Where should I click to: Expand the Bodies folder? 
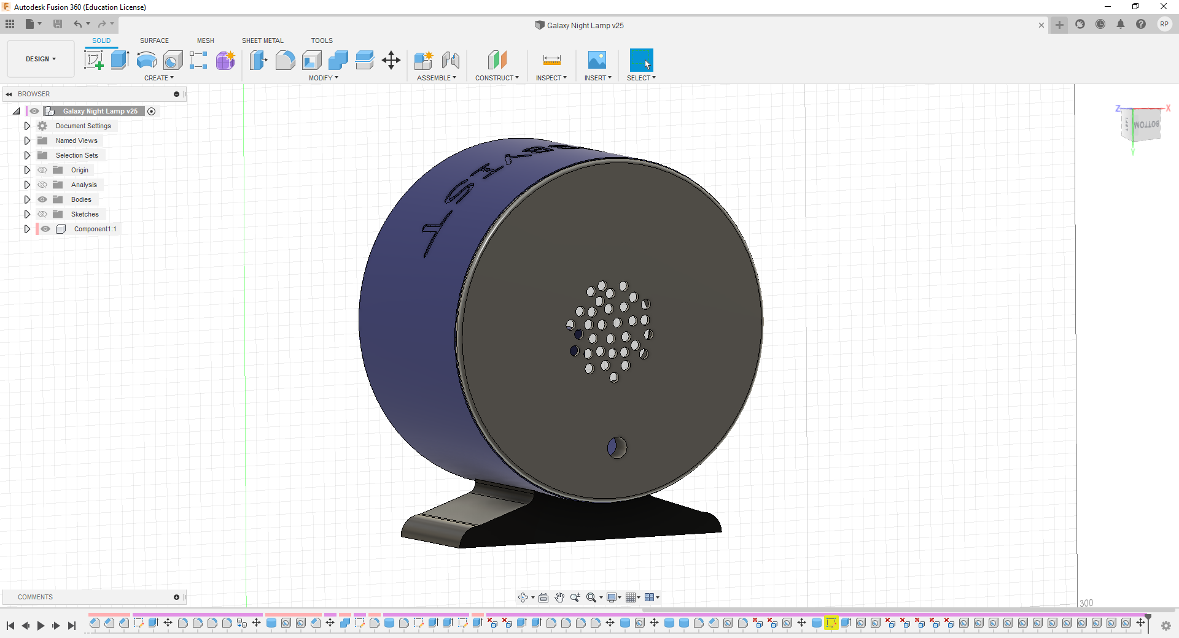click(27, 199)
